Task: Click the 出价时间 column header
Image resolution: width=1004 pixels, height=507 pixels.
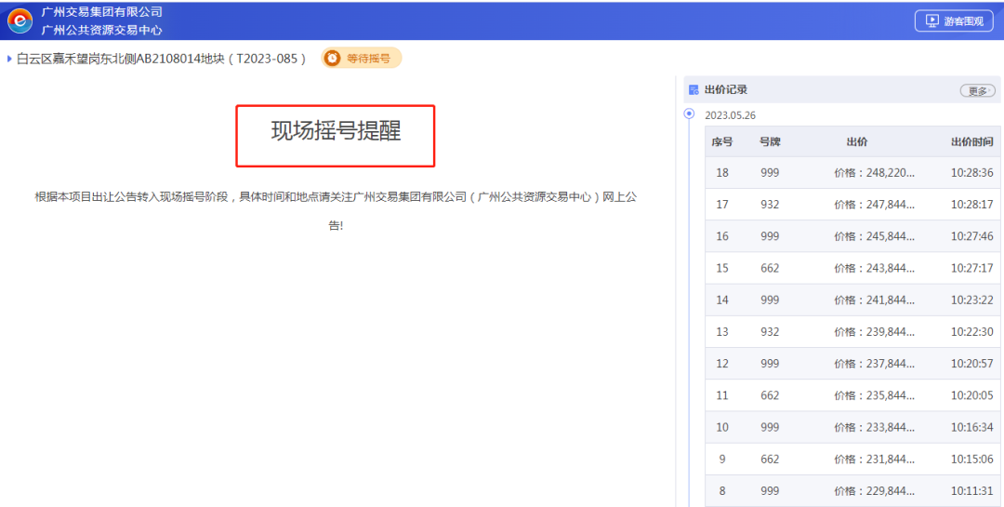Action: [972, 141]
